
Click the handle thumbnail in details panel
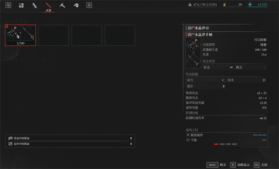tap(193, 61)
